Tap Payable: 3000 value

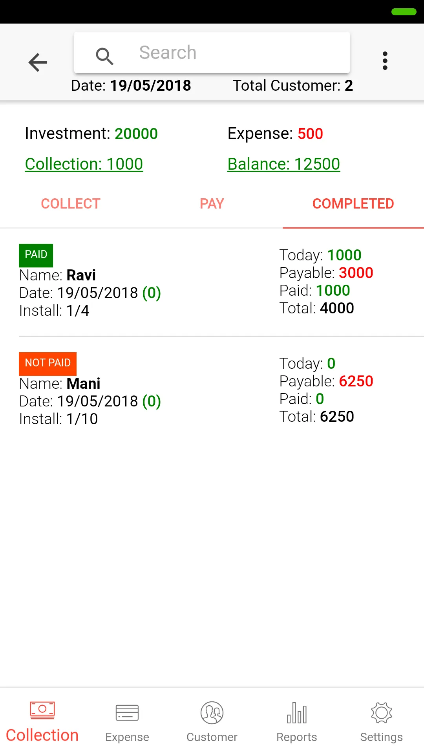326,273
